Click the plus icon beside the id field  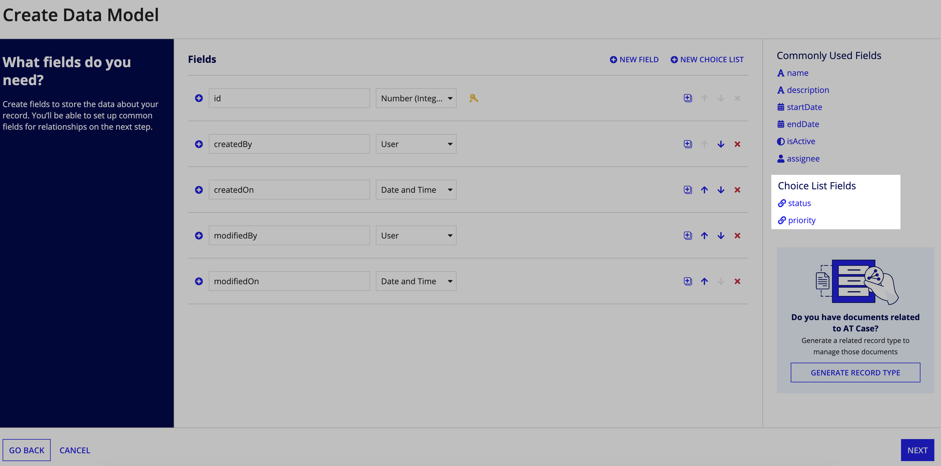pos(199,98)
